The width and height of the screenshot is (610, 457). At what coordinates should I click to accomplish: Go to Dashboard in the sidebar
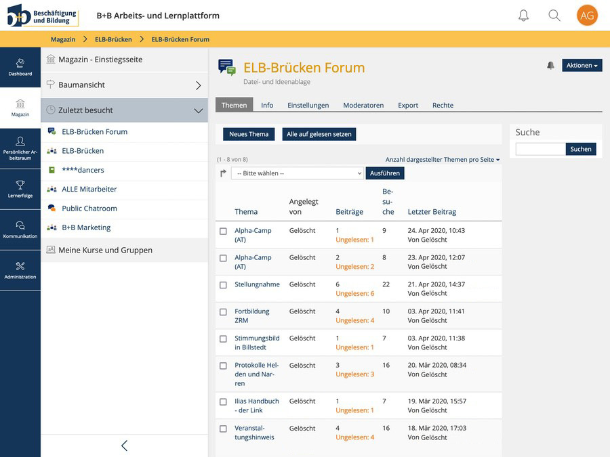[20, 67]
